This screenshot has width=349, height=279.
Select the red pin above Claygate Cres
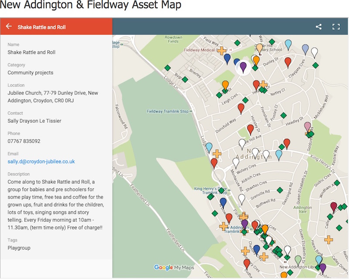point(288,62)
